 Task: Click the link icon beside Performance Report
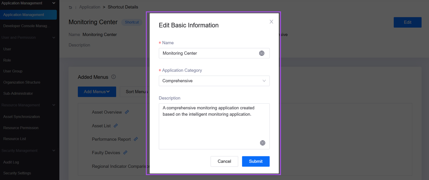[136, 139]
